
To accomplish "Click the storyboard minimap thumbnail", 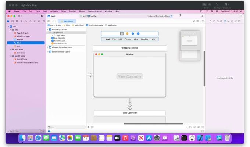I will tap(190, 46).
